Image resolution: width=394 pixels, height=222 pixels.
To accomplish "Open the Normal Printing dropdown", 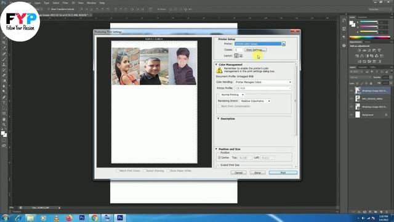I will click(232, 94).
